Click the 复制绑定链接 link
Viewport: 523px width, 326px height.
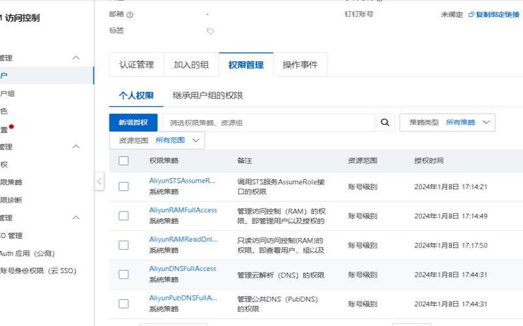498,14
